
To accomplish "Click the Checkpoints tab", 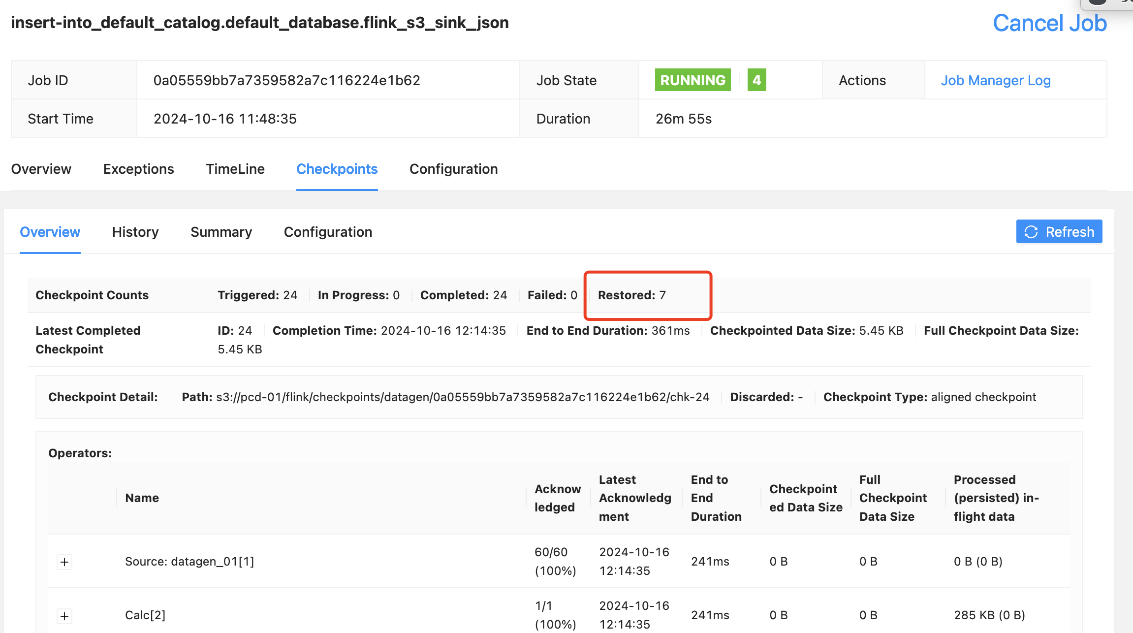I will 337,169.
